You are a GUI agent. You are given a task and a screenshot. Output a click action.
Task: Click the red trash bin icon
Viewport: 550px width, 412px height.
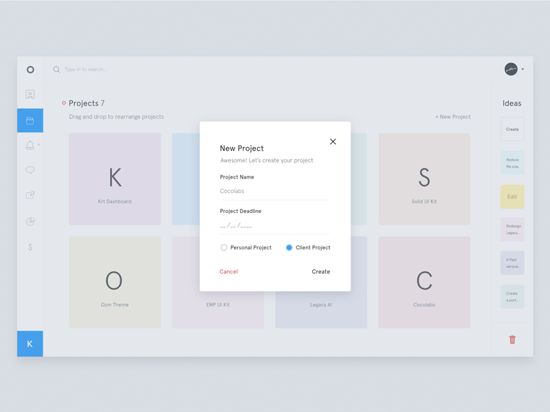point(512,339)
